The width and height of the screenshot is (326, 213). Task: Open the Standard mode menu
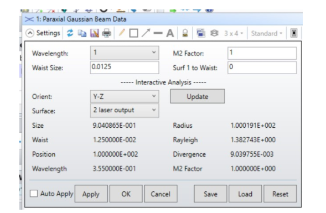coord(267,33)
